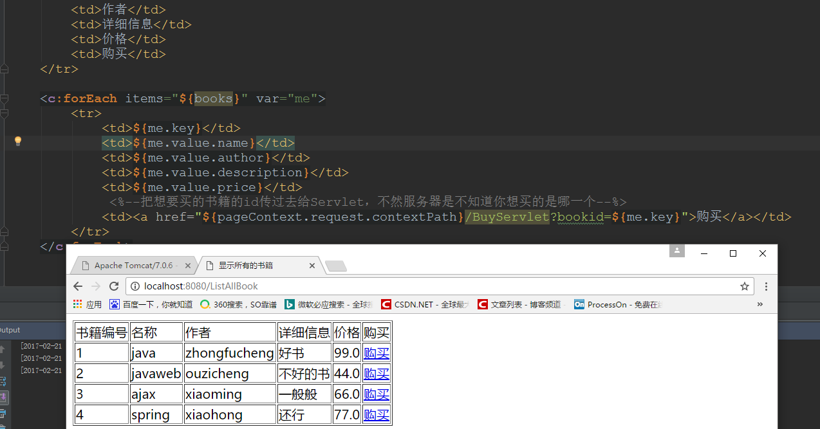This screenshot has height=429, width=820.
Task: Go back using the browser arrow
Action: [x=78, y=286]
